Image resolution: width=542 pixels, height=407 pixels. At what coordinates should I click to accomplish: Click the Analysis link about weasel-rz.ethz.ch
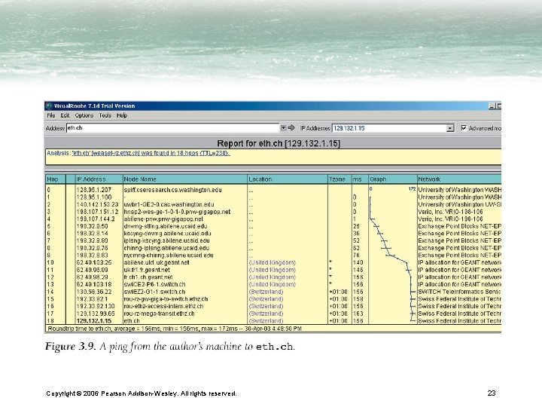151,153
